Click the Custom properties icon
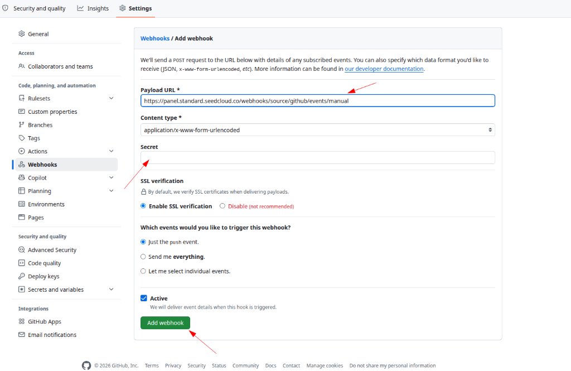This screenshot has height=371, width=571. tap(22, 112)
